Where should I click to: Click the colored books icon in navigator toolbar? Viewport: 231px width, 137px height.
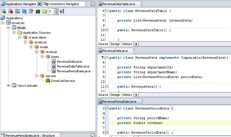click(38, 11)
